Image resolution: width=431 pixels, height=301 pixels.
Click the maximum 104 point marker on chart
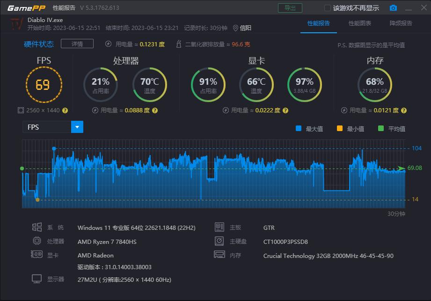pos(54,148)
